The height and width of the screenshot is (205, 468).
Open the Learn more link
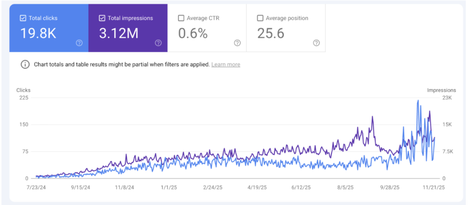coord(225,64)
